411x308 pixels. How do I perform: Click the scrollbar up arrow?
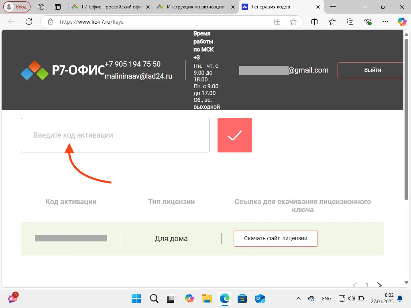[x=406, y=34]
